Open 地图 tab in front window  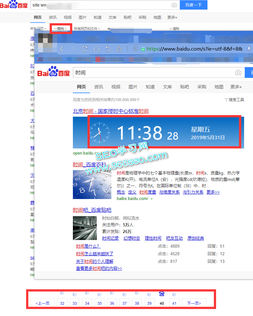click(x=219, y=87)
